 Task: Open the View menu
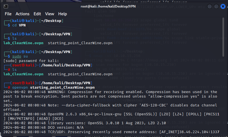click(50, 14)
